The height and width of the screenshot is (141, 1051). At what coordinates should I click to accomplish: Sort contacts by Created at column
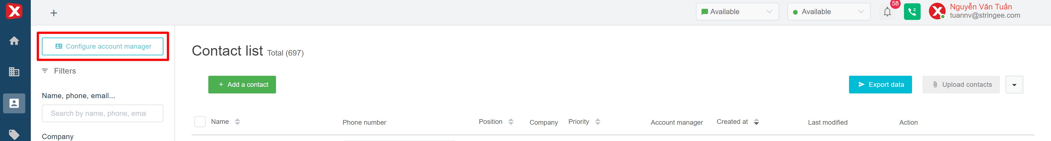[x=756, y=121]
